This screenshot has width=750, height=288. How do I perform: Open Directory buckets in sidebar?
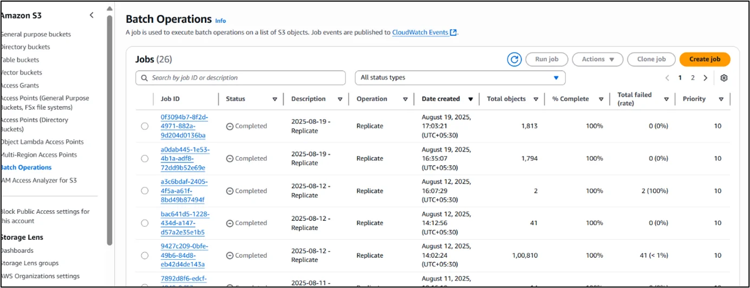25,47
